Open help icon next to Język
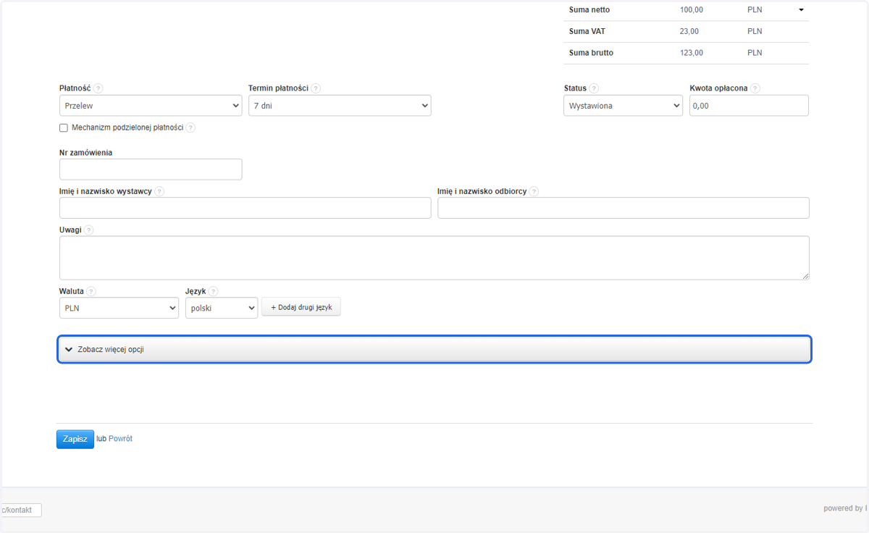 click(x=214, y=291)
